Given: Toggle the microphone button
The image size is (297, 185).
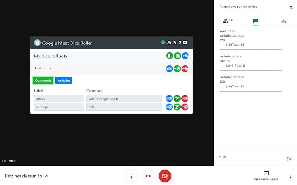Looking at the screenshot, I should point(131,176).
